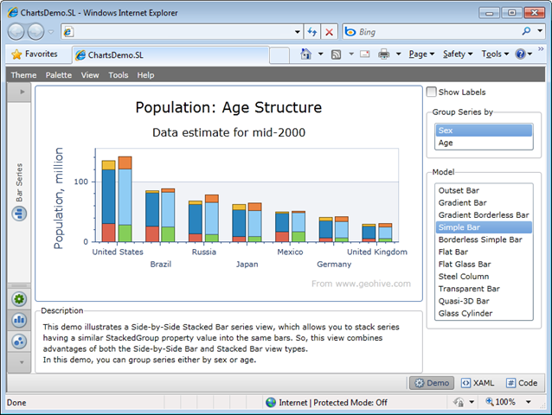
Task: Choose Glass Cylinder model
Action: tap(484, 313)
